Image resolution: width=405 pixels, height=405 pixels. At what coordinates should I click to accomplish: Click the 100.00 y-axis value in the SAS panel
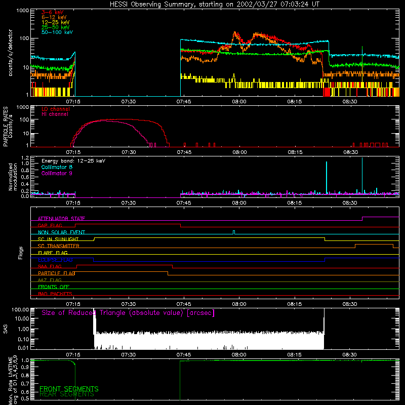[20, 309]
